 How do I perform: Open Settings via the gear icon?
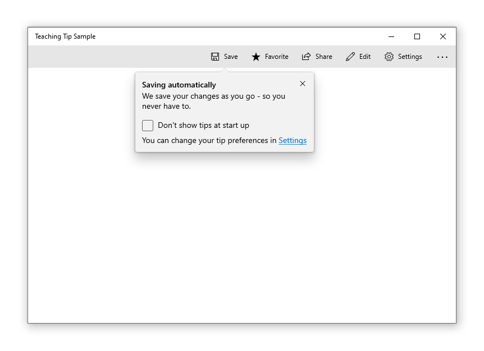pyautogui.click(x=388, y=56)
